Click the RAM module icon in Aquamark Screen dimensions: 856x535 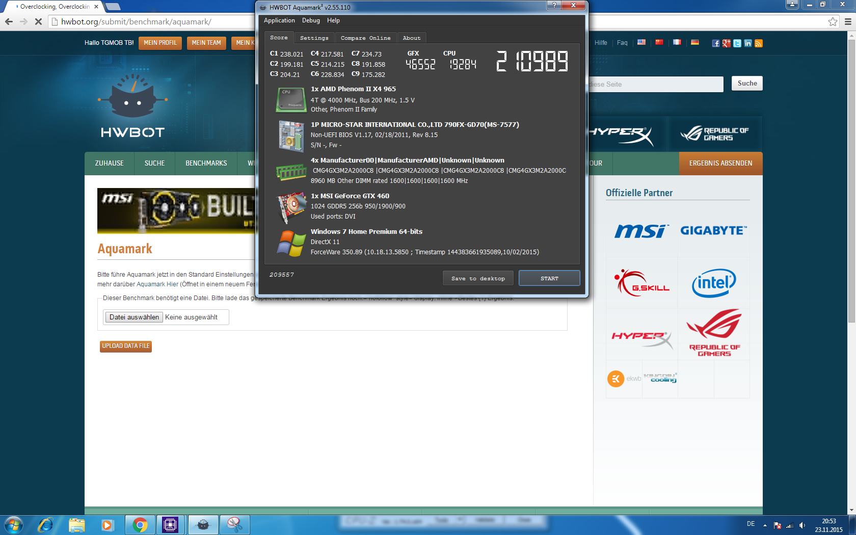291,172
